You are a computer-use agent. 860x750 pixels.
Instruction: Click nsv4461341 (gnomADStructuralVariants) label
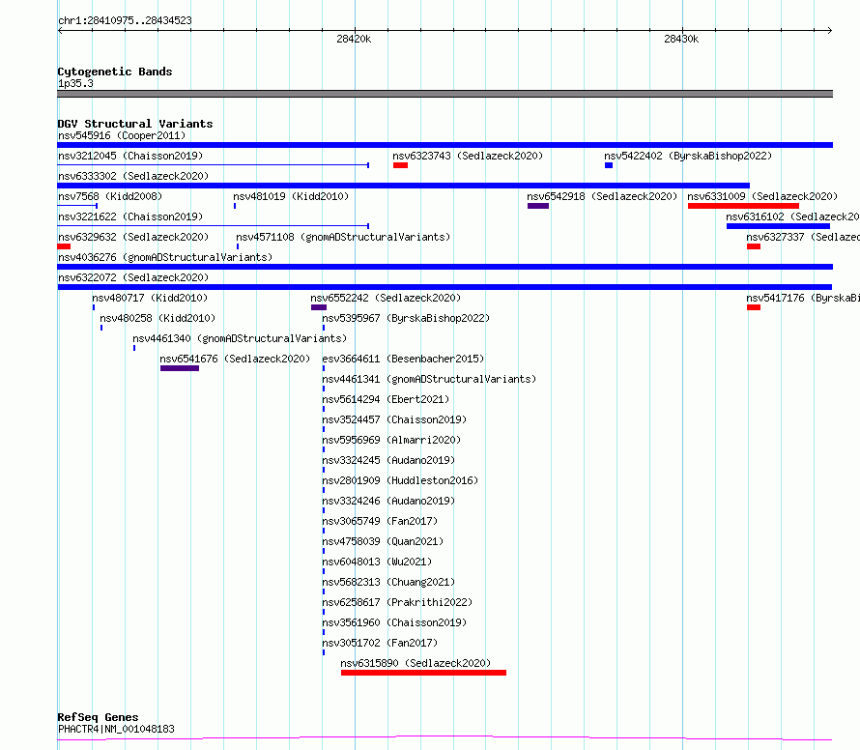429,379
